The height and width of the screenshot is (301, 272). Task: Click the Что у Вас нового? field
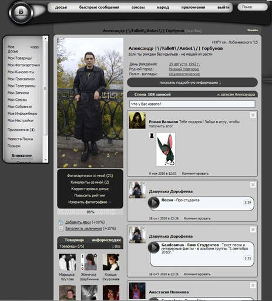pos(192,104)
